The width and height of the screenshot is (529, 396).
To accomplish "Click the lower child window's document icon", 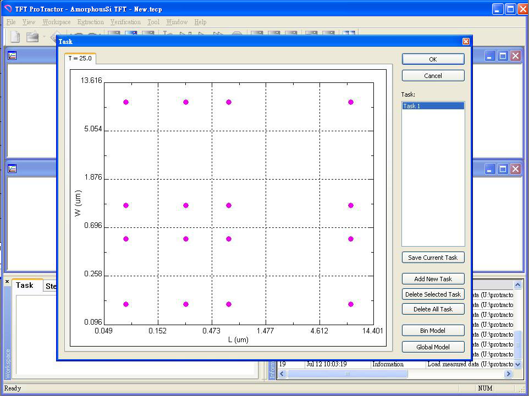I will (12, 169).
